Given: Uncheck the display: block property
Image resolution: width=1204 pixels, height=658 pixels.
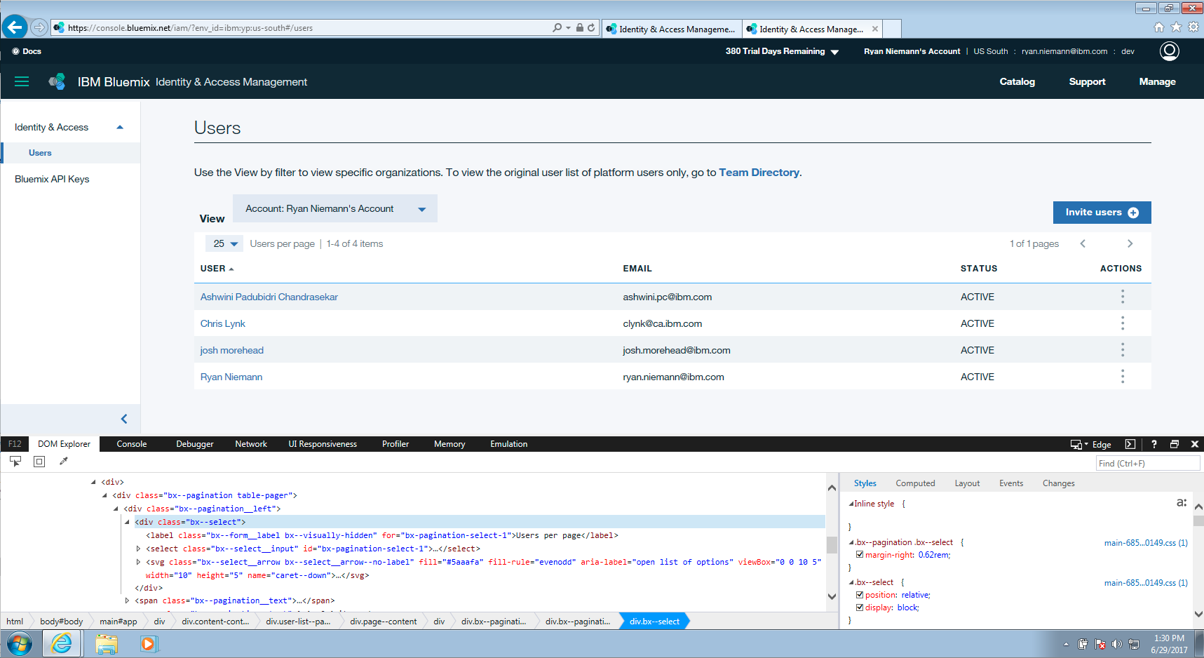Looking at the screenshot, I should (x=860, y=607).
